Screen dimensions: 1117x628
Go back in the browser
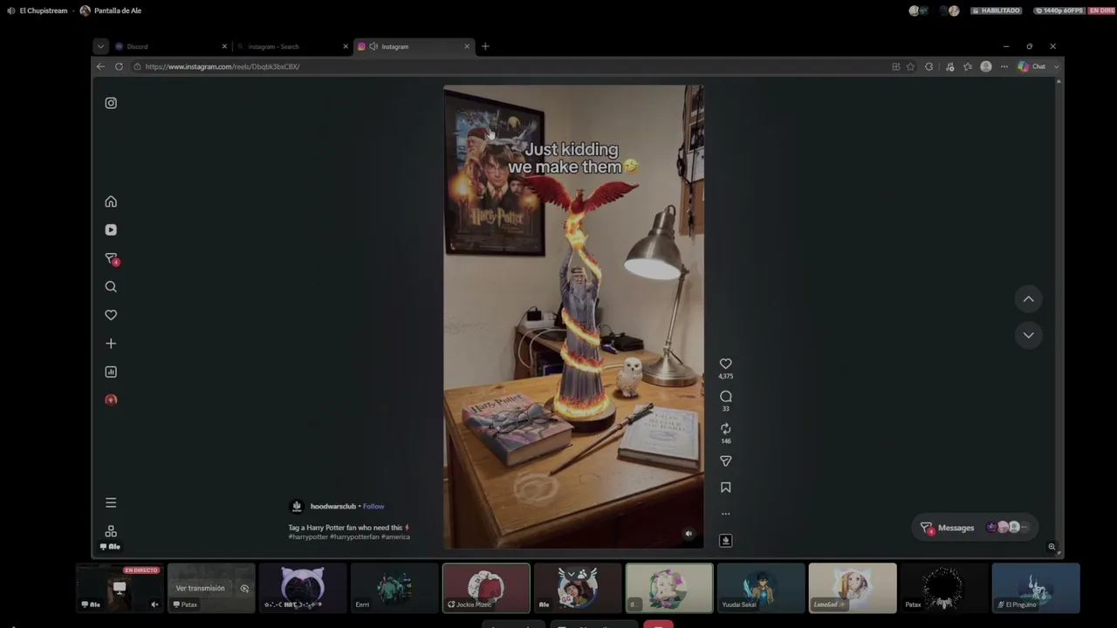[x=100, y=66]
